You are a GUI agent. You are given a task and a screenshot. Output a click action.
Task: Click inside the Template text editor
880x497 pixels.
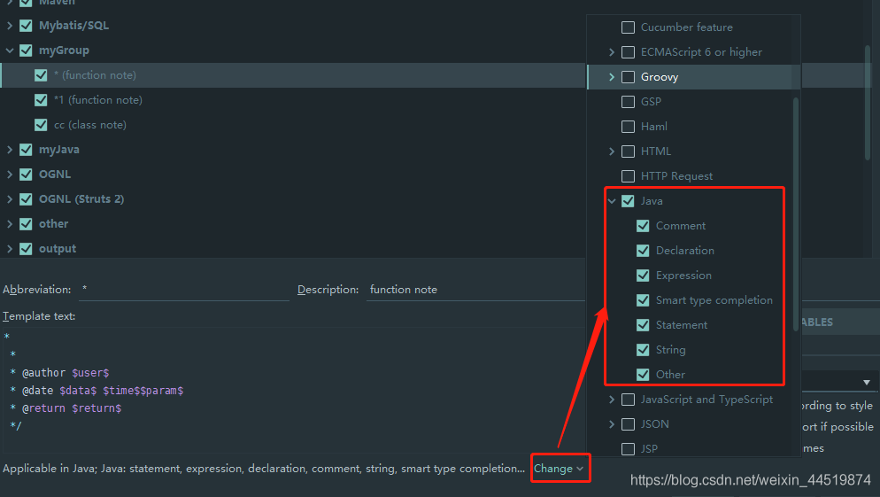coord(293,390)
